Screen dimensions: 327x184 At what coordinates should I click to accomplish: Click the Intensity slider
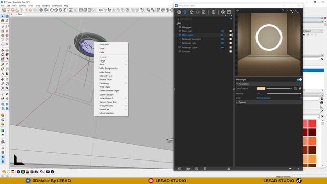coord(284,93)
